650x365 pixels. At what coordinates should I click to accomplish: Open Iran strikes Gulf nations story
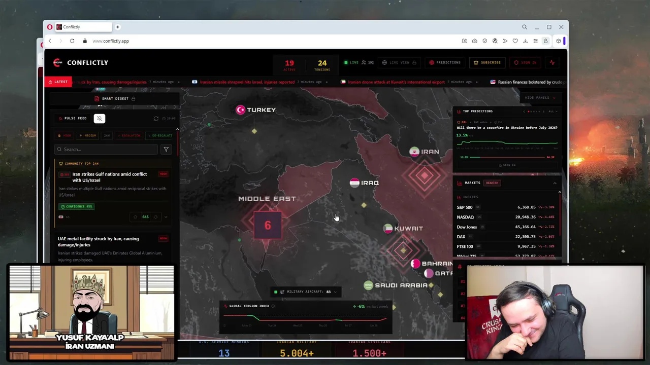pyautogui.click(x=110, y=177)
